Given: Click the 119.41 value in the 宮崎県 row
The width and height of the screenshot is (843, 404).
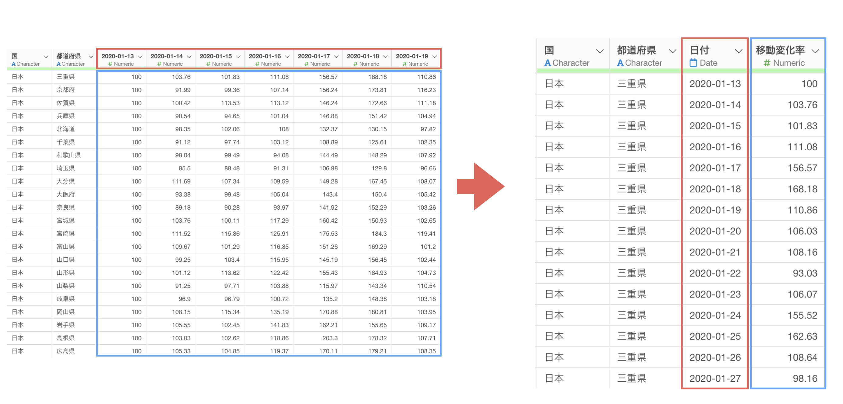Looking at the screenshot, I should tap(426, 234).
